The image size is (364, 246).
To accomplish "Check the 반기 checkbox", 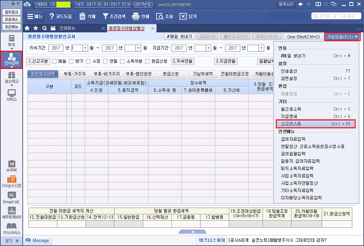I will [71, 61].
